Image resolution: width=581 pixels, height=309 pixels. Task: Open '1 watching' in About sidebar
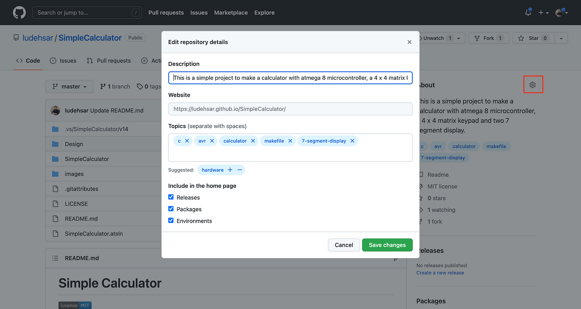click(441, 210)
